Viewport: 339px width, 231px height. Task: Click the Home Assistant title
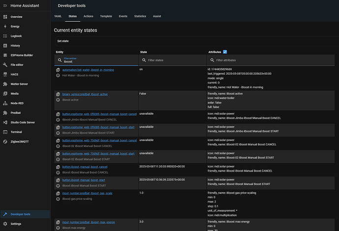click(25, 5)
